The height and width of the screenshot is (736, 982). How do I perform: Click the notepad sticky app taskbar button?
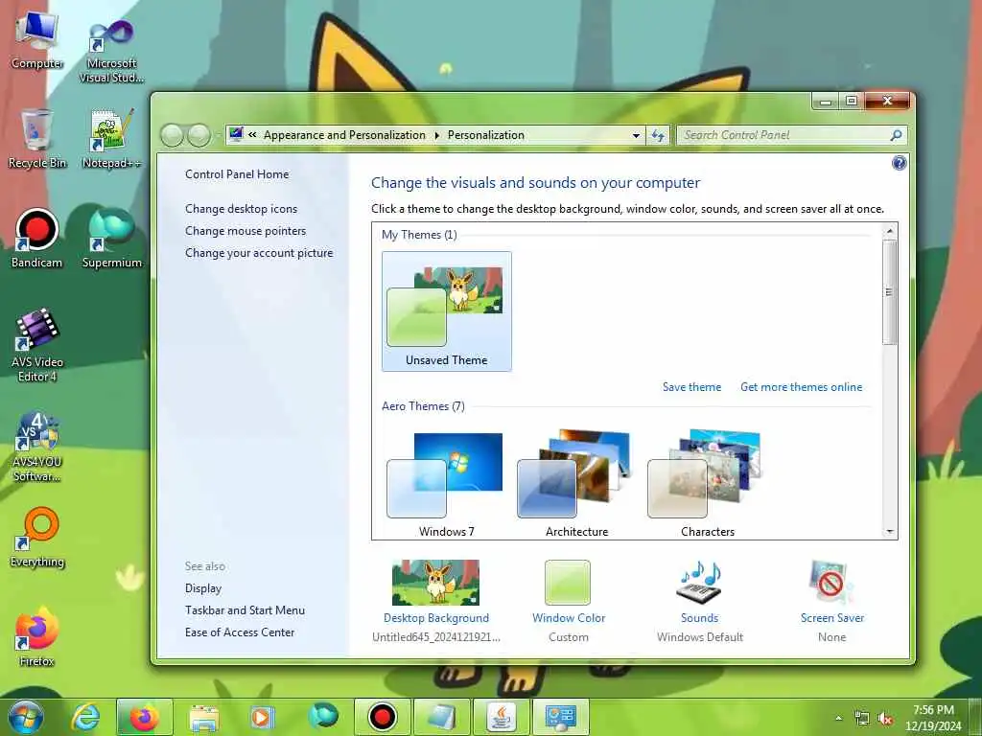pos(442,717)
